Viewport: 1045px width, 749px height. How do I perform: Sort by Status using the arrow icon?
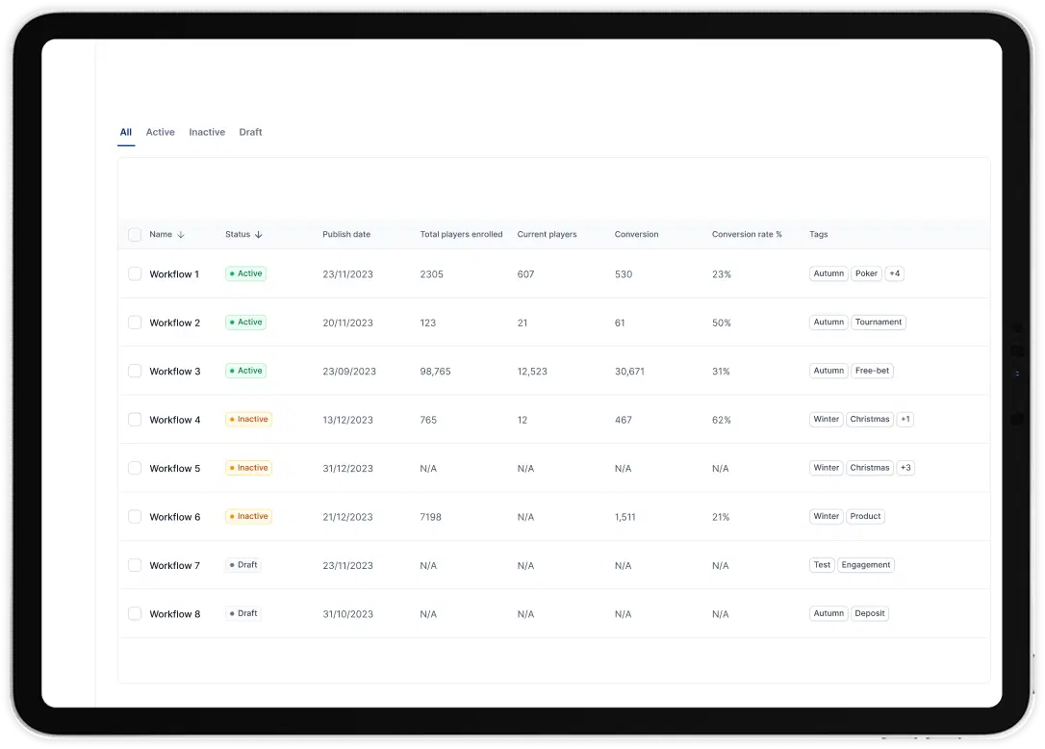[x=259, y=235]
